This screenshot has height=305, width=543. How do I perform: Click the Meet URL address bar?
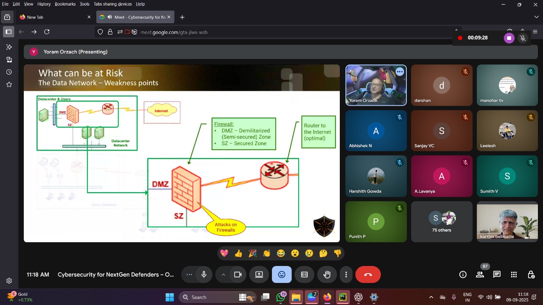point(255,32)
